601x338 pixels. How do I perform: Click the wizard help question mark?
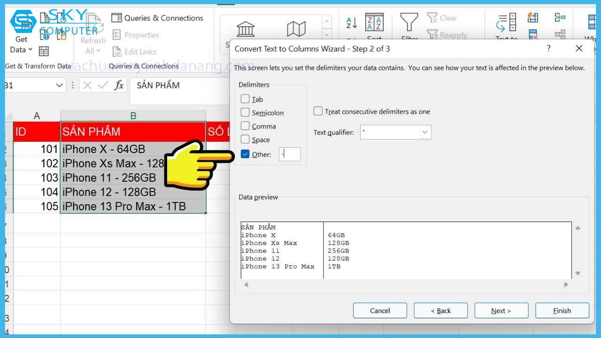pyautogui.click(x=548, y=48)
